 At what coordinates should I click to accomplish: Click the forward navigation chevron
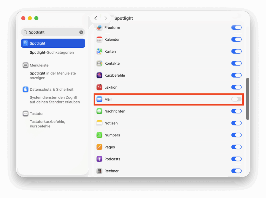point(105,18)
